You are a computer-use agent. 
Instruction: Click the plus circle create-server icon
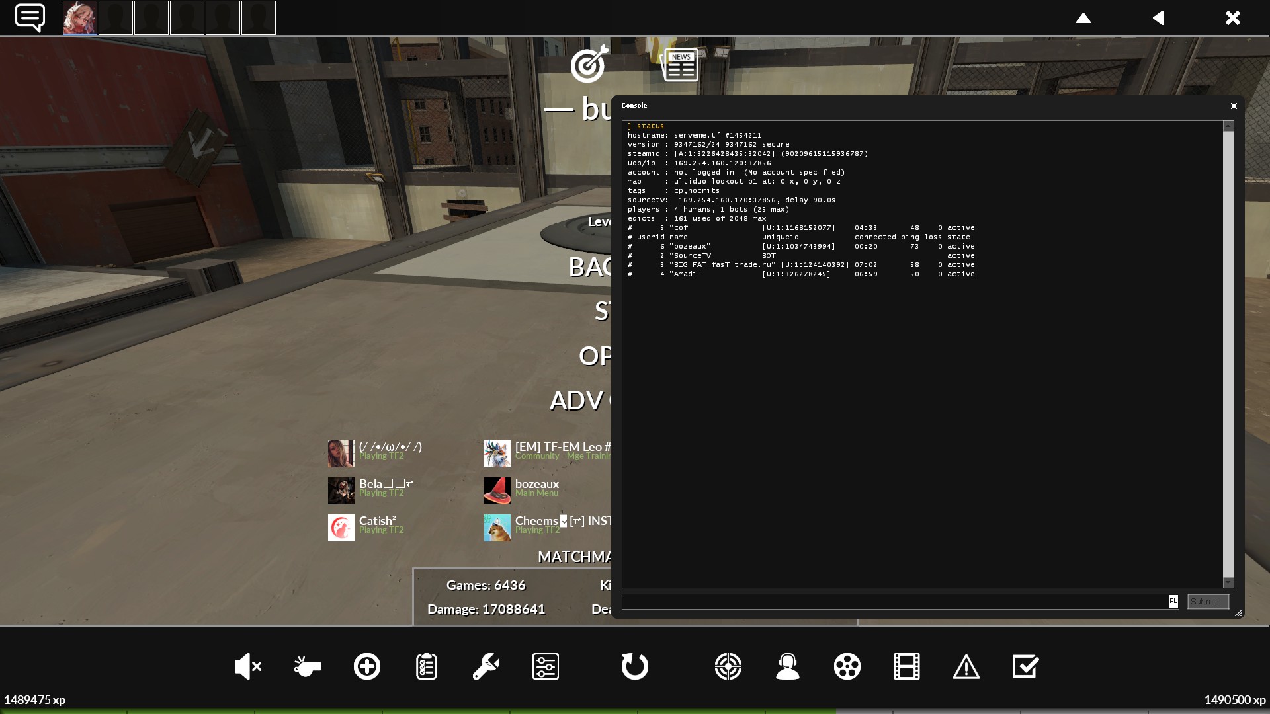tap(366, 666)
